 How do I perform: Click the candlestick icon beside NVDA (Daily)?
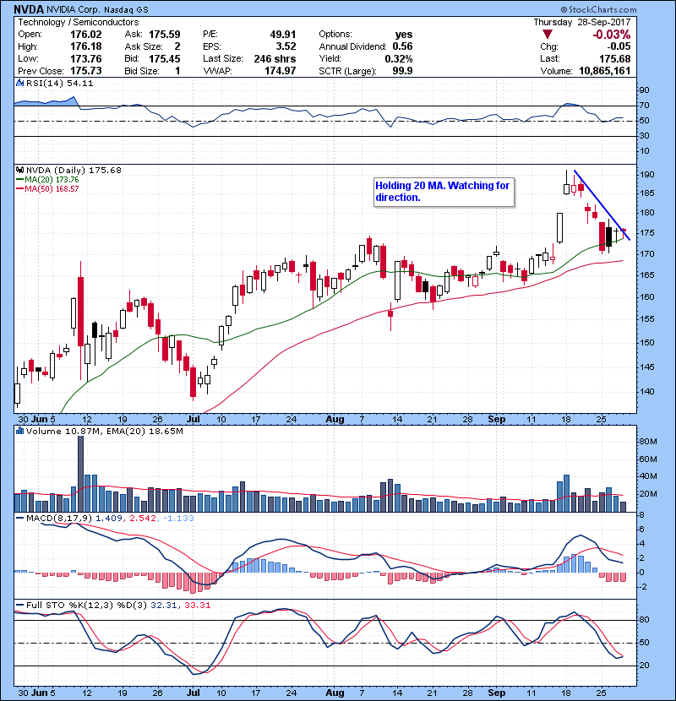pos(19,170)
